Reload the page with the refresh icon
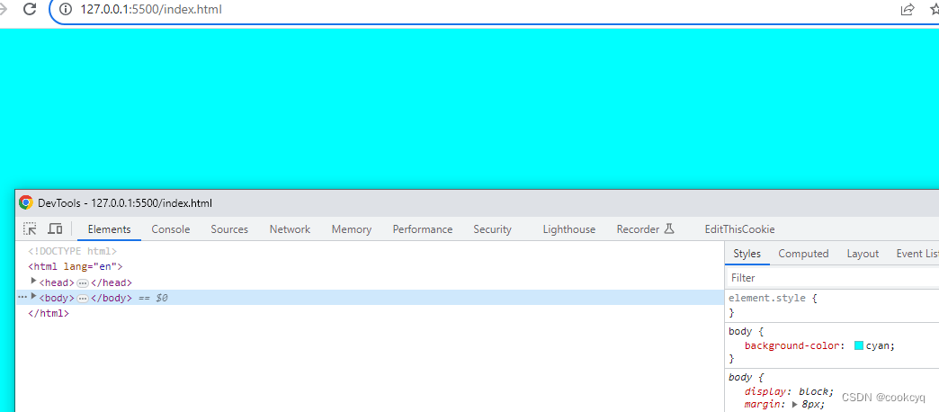Image resolution: width=939 pixels, height=412 pixels. 30,9
